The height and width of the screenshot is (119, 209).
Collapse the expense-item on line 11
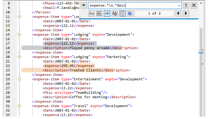pos(19,17)
